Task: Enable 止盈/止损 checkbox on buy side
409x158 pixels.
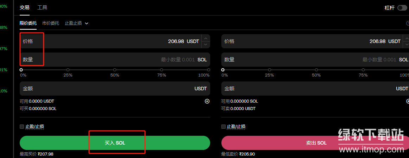Action: pyautogui.click(x=22, y=127)
